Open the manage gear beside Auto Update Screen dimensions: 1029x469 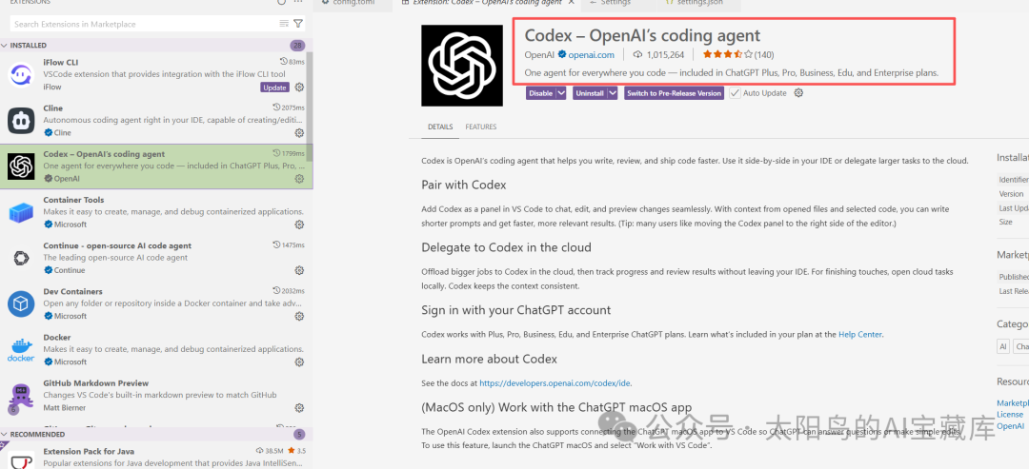coord(798,93)
